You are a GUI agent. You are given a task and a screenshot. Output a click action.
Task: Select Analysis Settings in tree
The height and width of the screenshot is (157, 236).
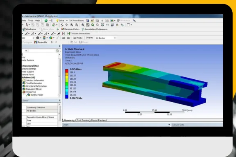click(29, 69)
